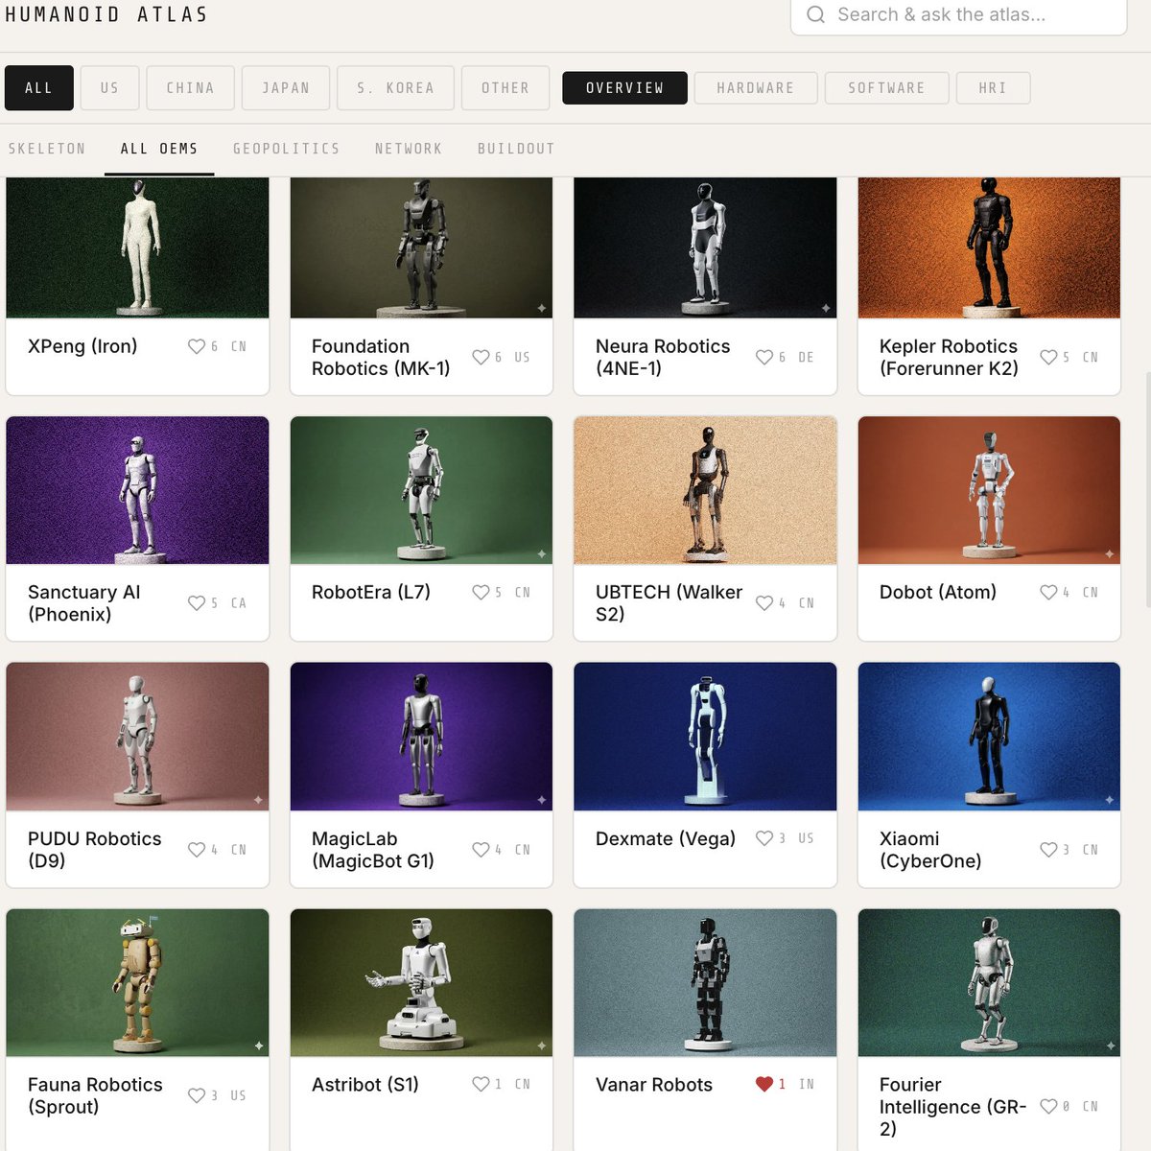
Task: Click sparkle icon on Fourier Intelligence image
Action: 1110,1045
